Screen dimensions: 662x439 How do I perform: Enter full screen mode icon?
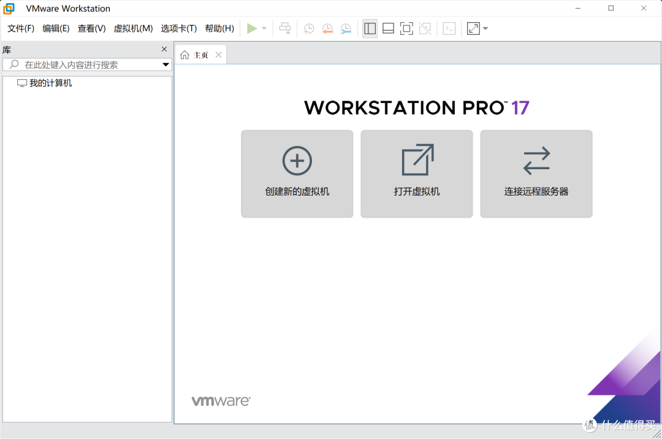pyautogui.click(x=406, y=28)
